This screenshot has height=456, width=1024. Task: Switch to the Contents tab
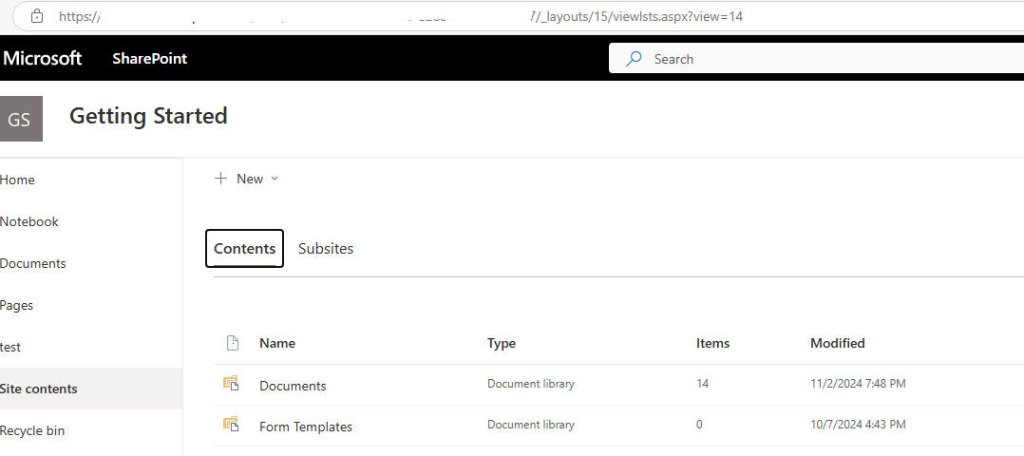pyautogui.click(x=244, y=248)
